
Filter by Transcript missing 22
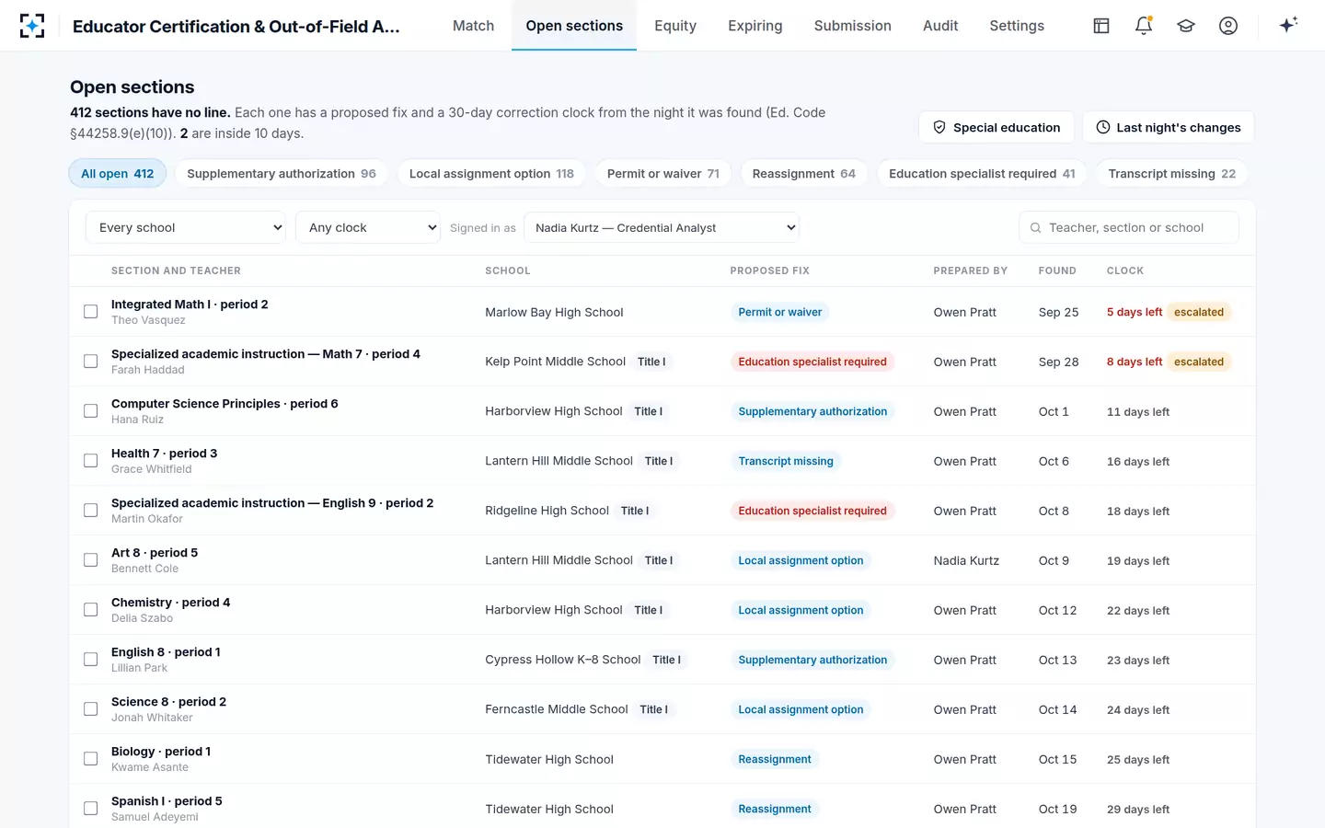[x=1172, y=174]
